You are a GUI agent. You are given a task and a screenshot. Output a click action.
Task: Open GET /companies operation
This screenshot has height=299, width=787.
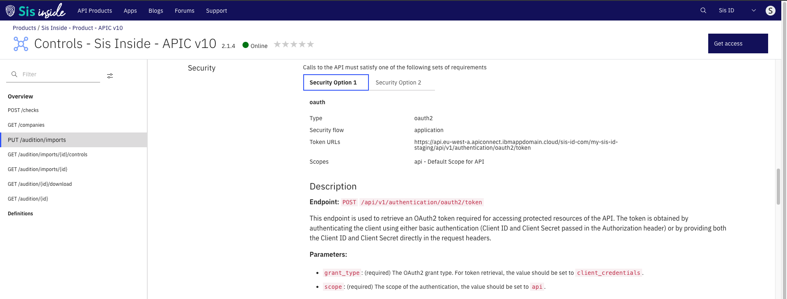tap(26, 125)
